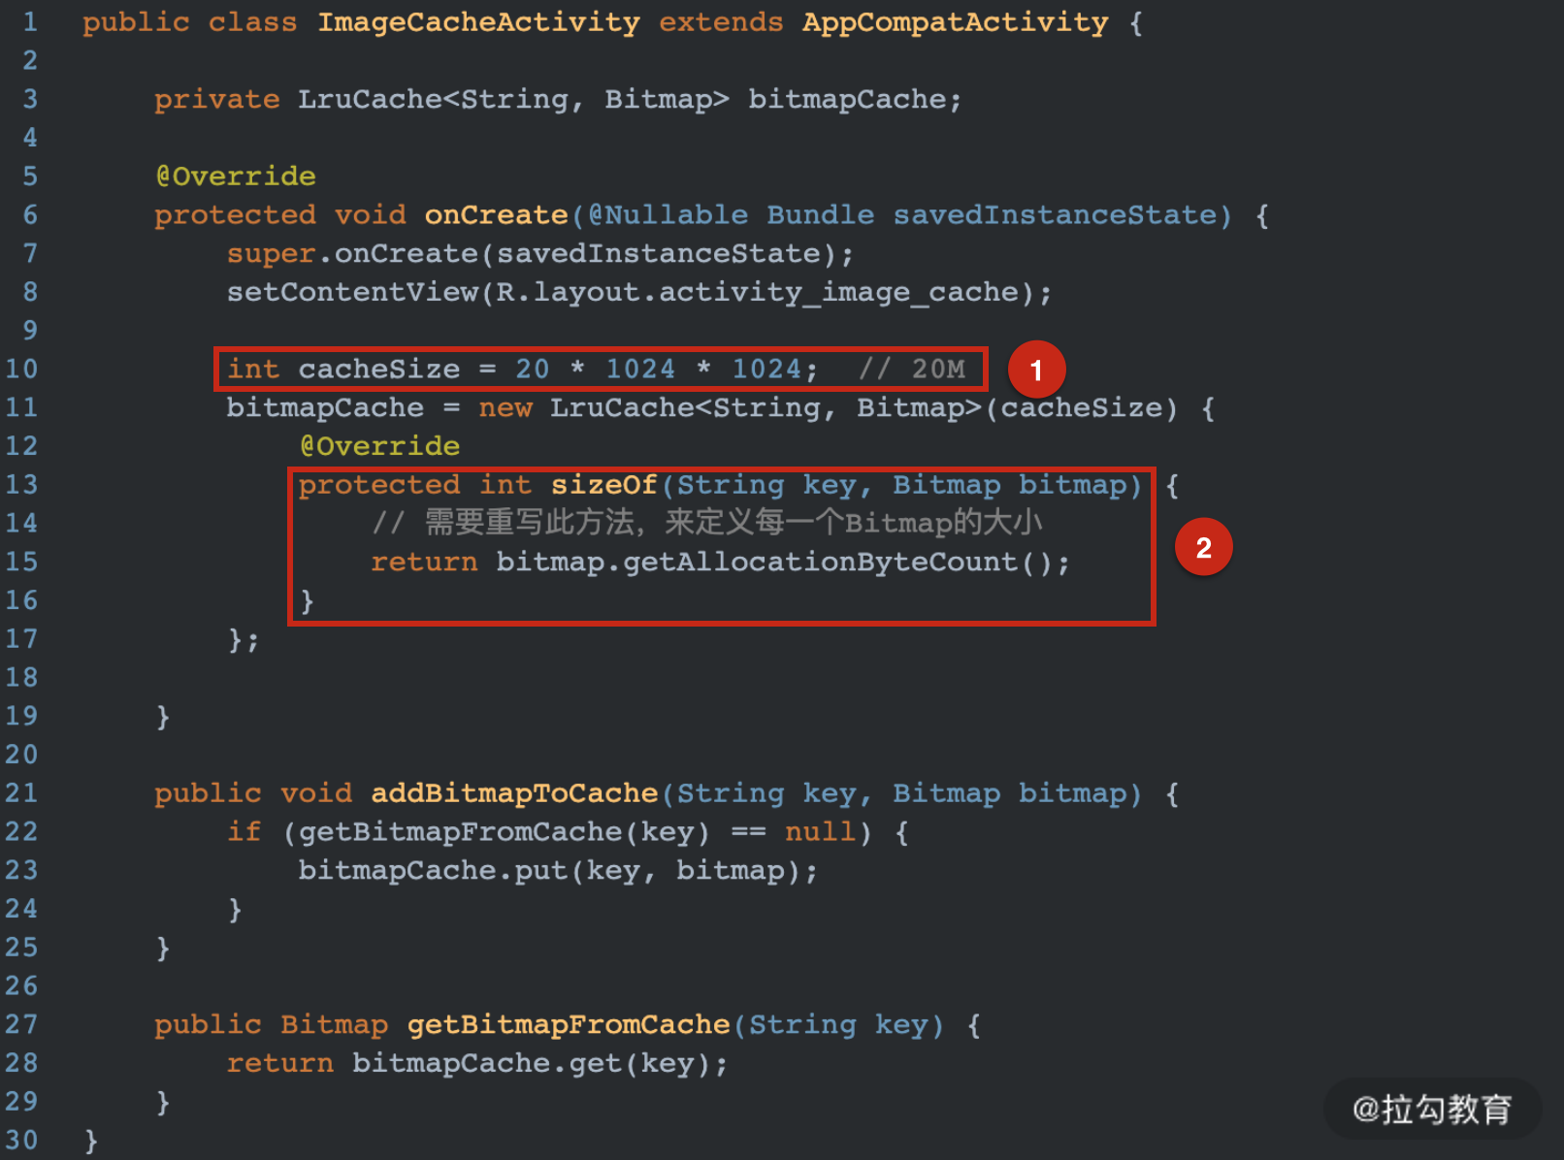
Task: Click line number 21 in the gutter
Action: 21,793
